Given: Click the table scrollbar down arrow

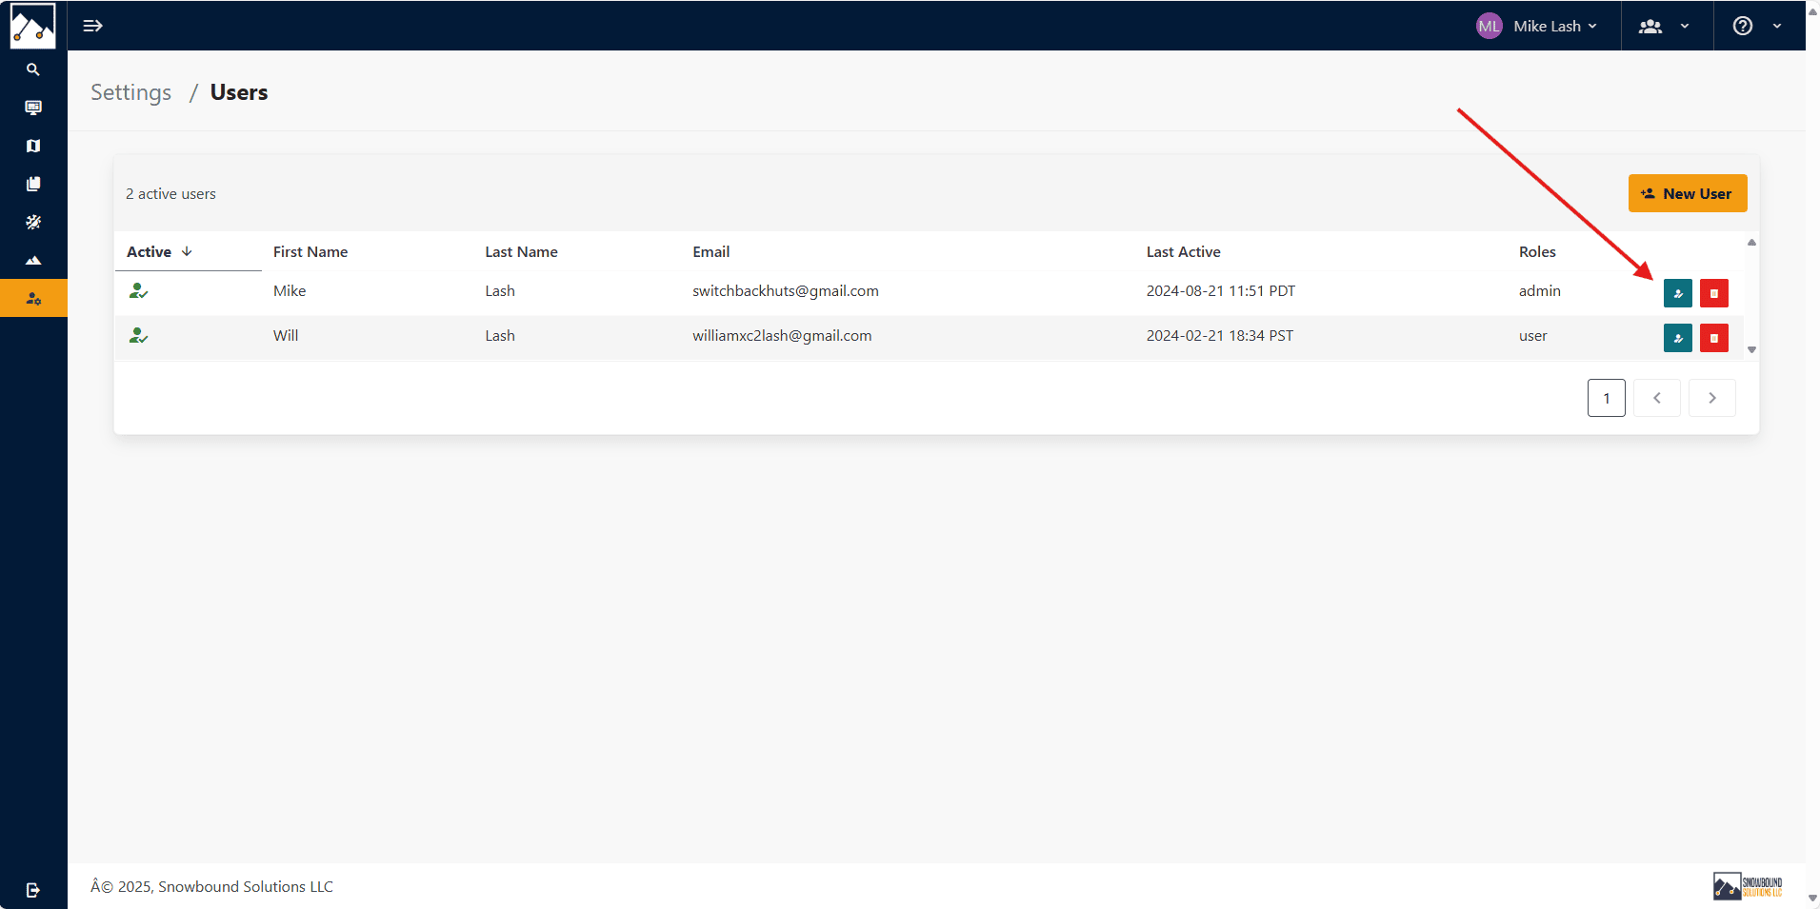Looking at the screenshot, I should coord(1751,350).
